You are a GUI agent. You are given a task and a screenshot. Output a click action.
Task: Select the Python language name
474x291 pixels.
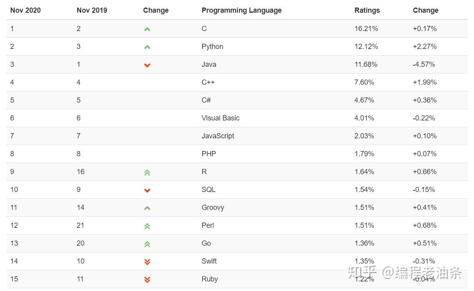coord(213,47)
